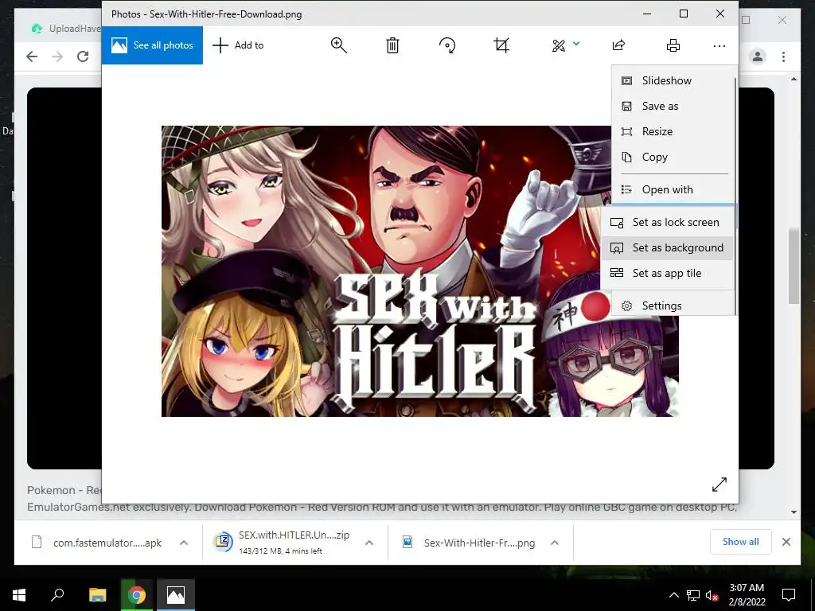Image resolution: width=815 pixels, height=611 pixels.
Task: Open the Add to option
Action: click(x=238, y=45)
